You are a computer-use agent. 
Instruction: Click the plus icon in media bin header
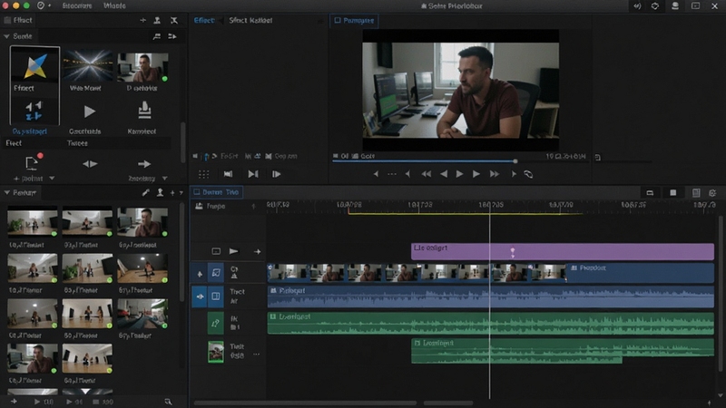[172, 193]
